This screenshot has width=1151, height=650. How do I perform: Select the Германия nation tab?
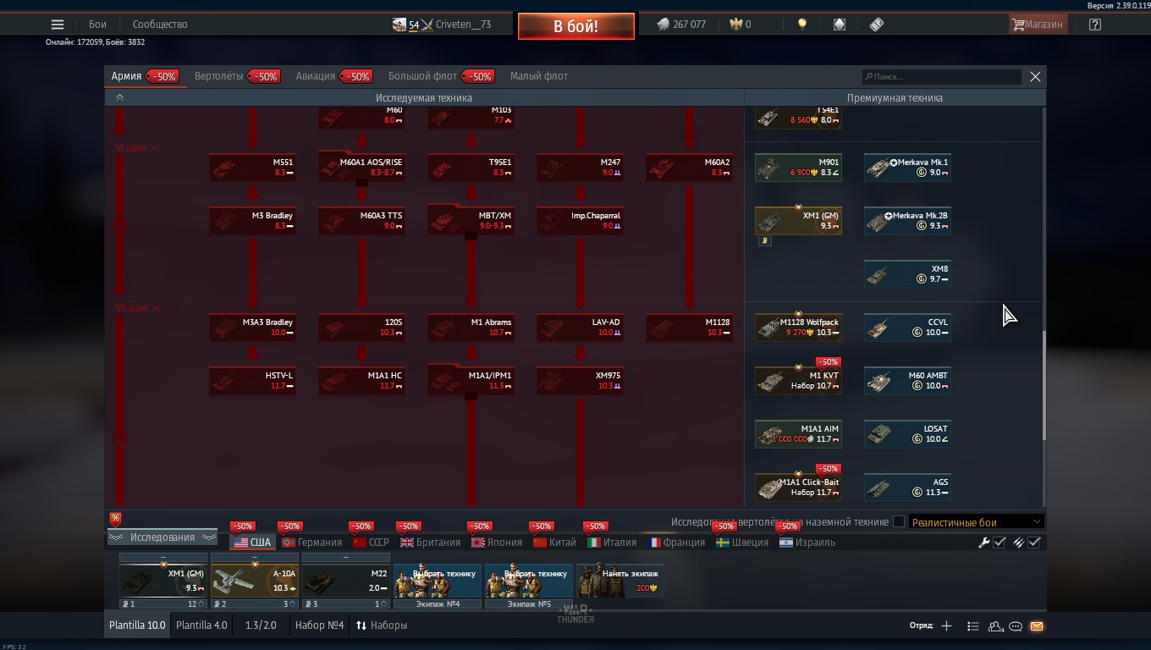click(312, 543)
